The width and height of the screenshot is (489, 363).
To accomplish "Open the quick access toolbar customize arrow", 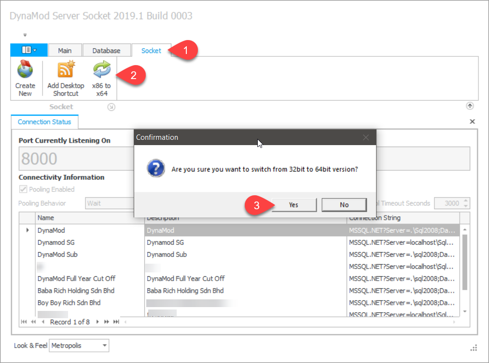I will click(25, 35).
